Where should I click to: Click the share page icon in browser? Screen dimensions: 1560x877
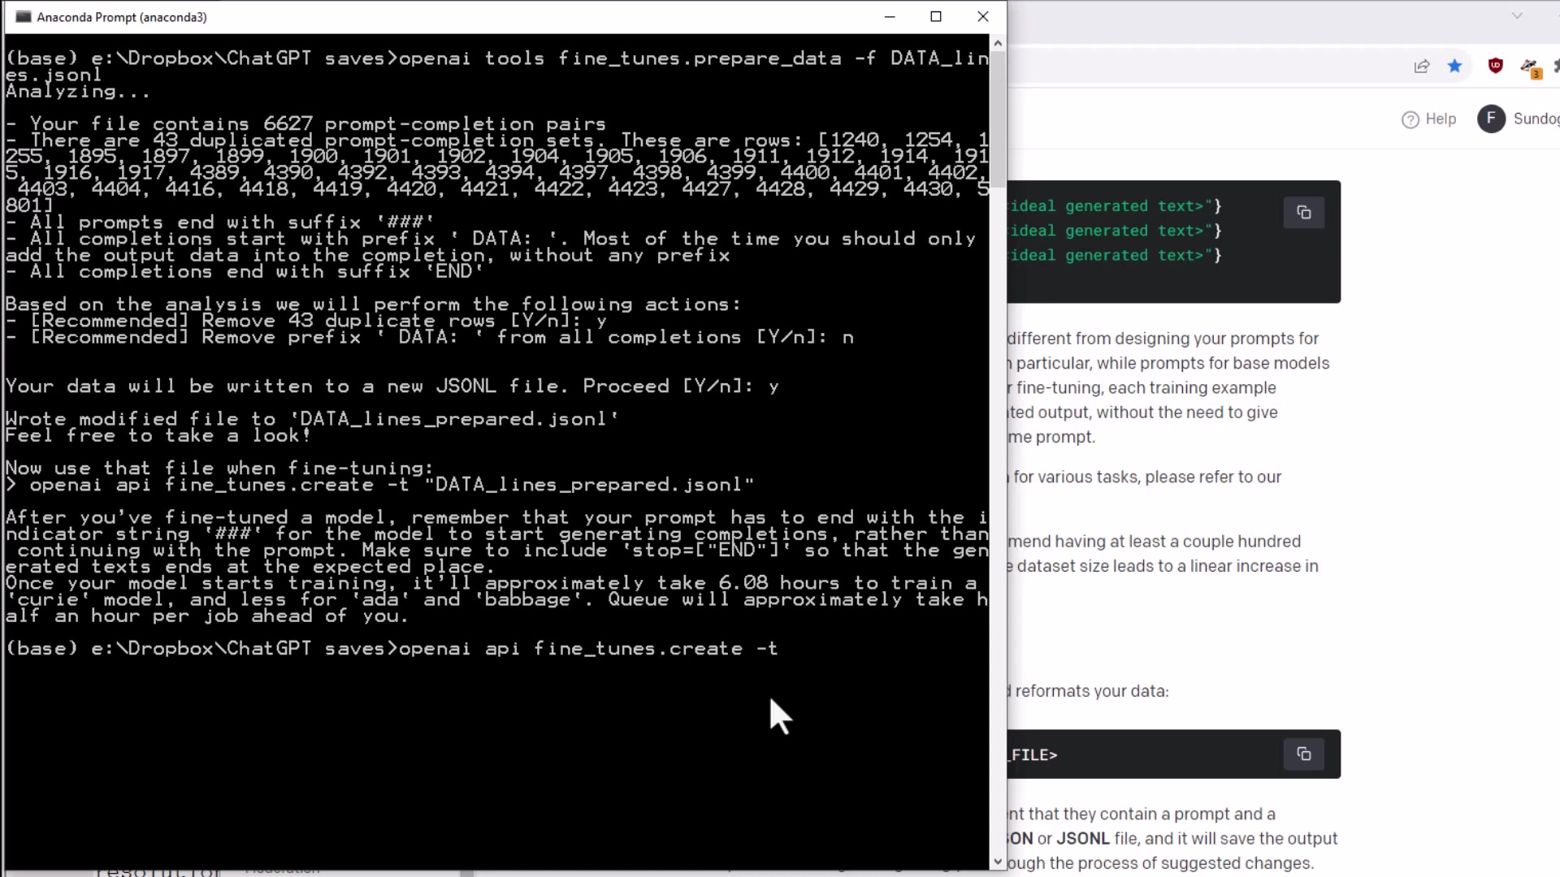click(x=1421, y=67)
